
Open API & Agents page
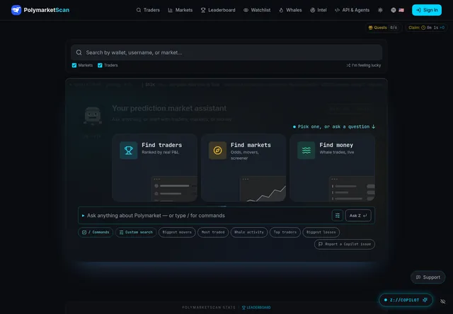pyautogui.click(x=352, y=10)
